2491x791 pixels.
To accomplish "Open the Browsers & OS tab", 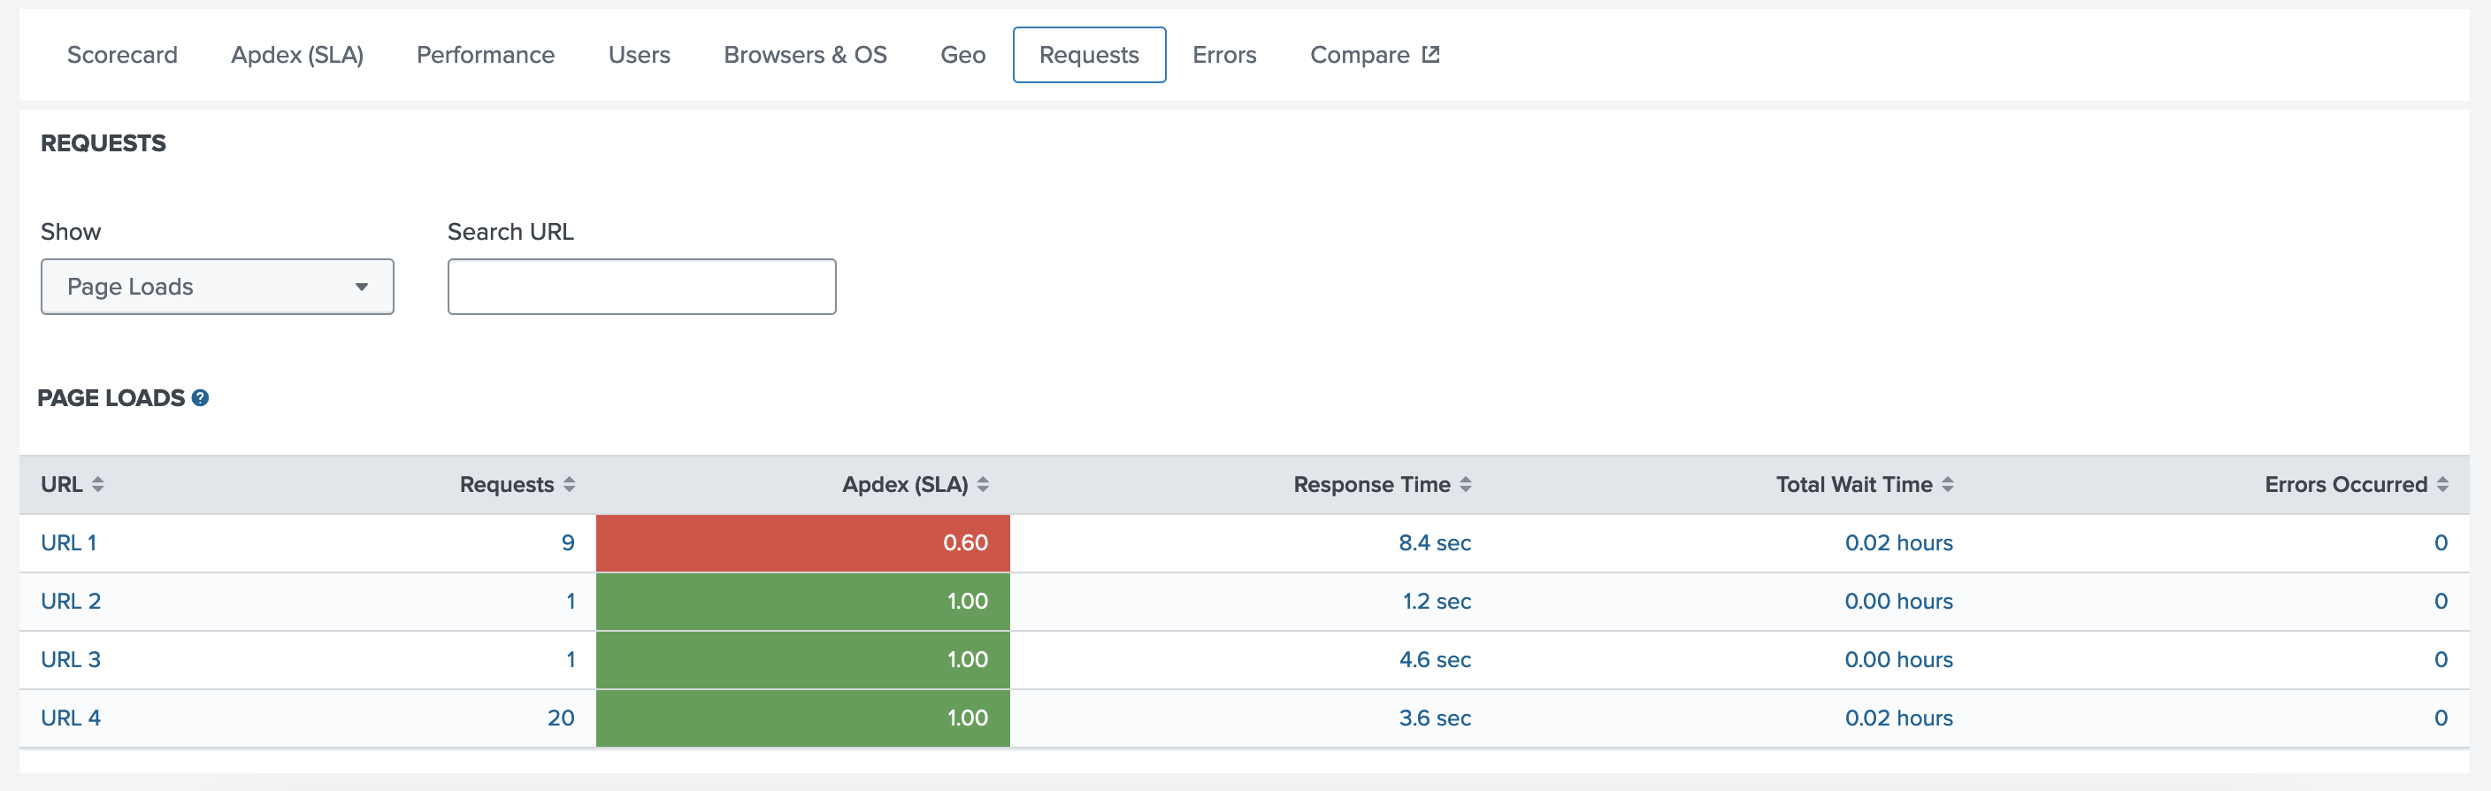I will coord(805,55).
